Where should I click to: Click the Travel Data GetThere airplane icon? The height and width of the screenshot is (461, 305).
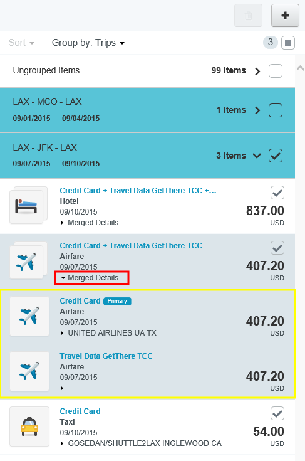(x=29, y=371)
